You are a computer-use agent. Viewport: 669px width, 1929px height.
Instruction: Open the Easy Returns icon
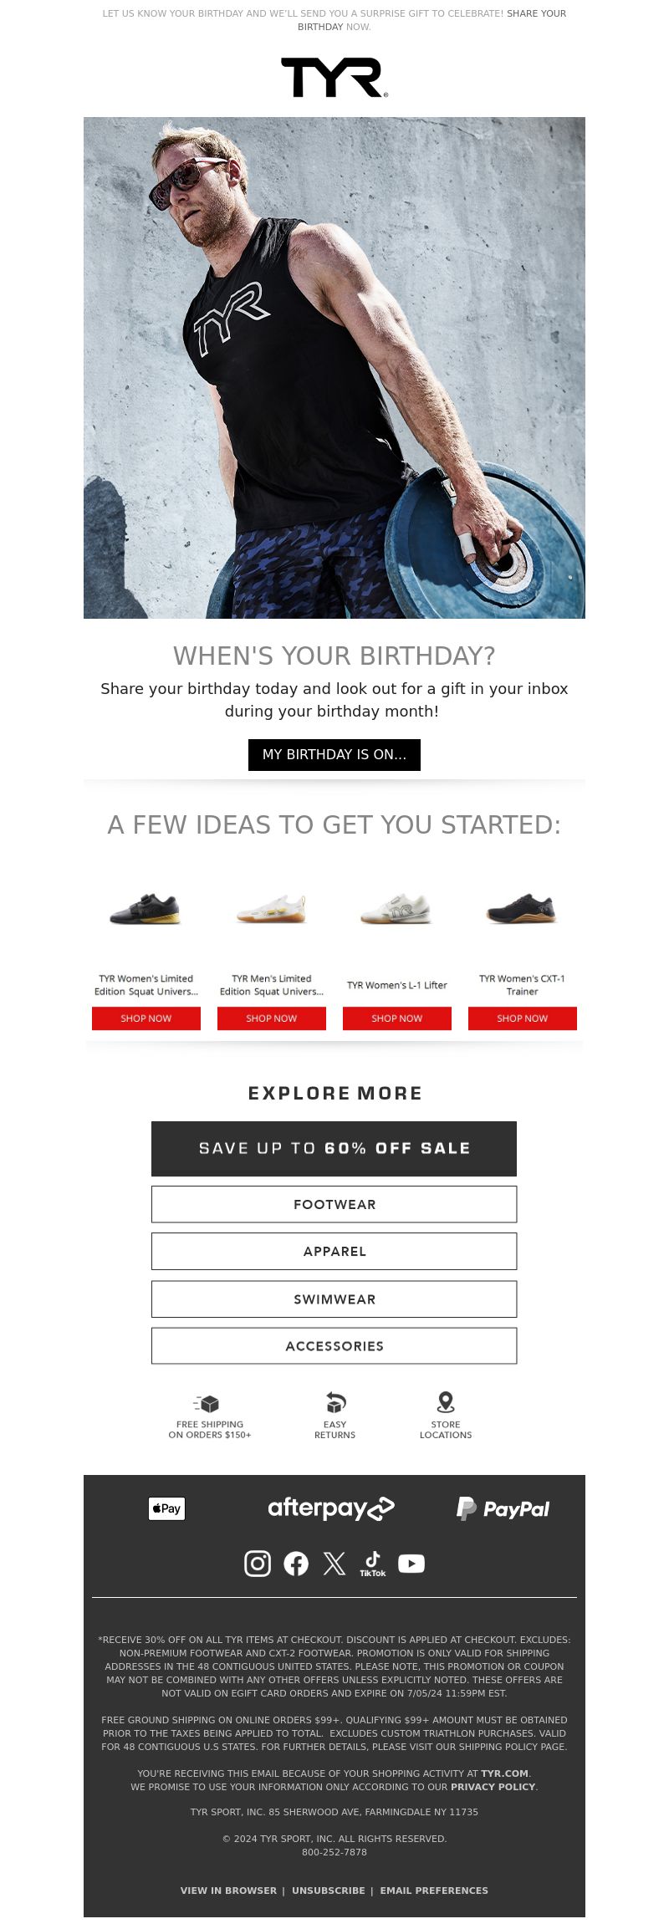click(335, 1402)
